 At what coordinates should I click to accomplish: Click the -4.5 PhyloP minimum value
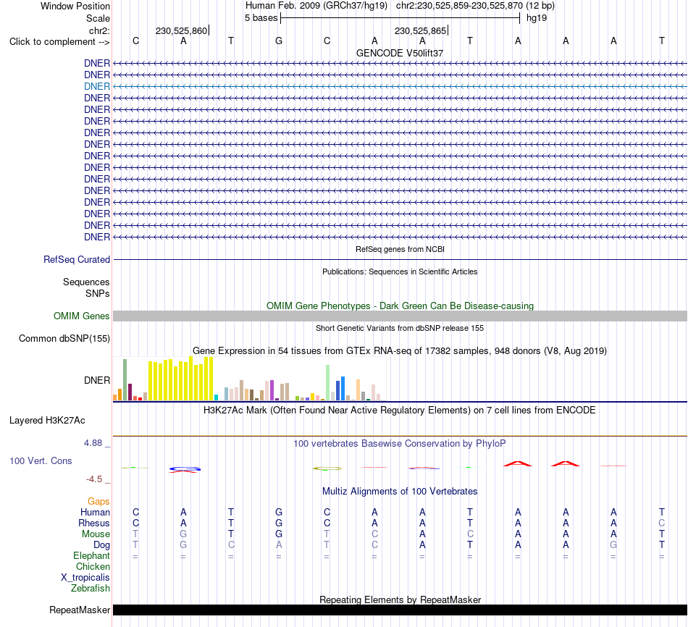pyautogui.click(x=94, y=479)
